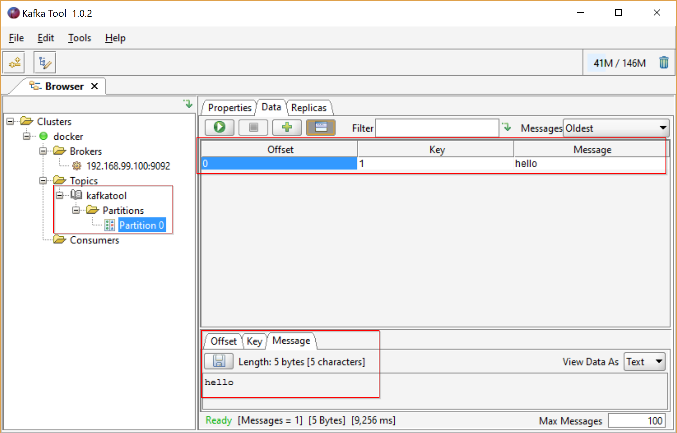Collapse the Clusters tree node
The width and height of the screenshot is (677, 433).
pos(10,121)
